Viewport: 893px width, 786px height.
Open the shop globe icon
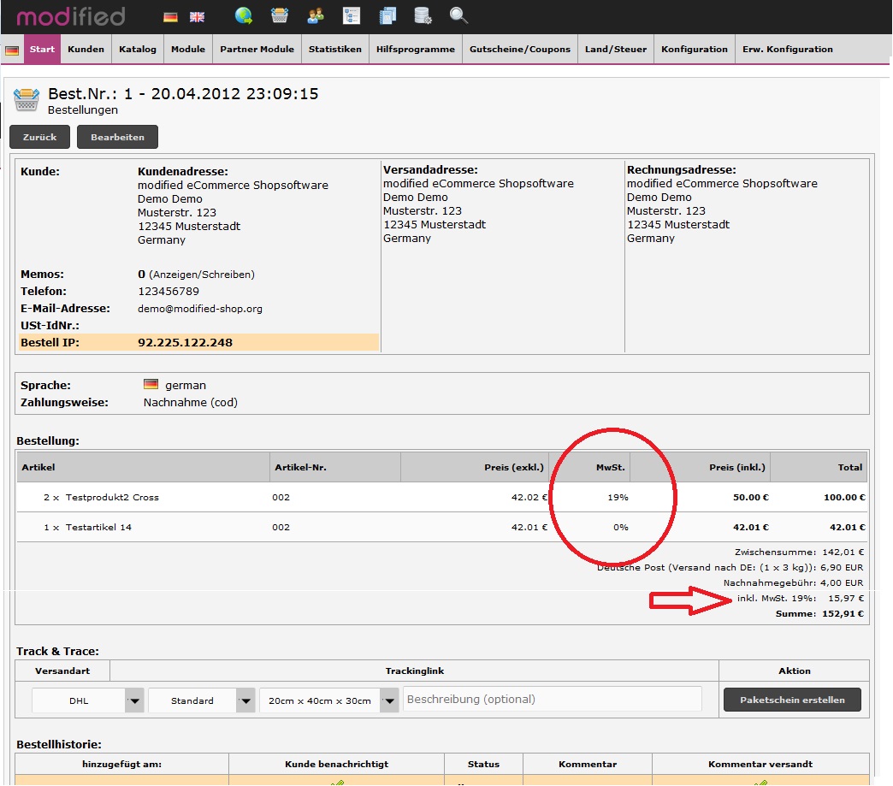point(244,15)
